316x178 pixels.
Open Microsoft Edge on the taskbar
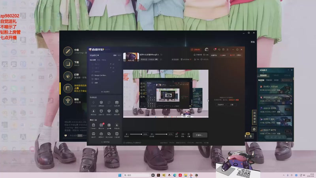tap(175, 175)
